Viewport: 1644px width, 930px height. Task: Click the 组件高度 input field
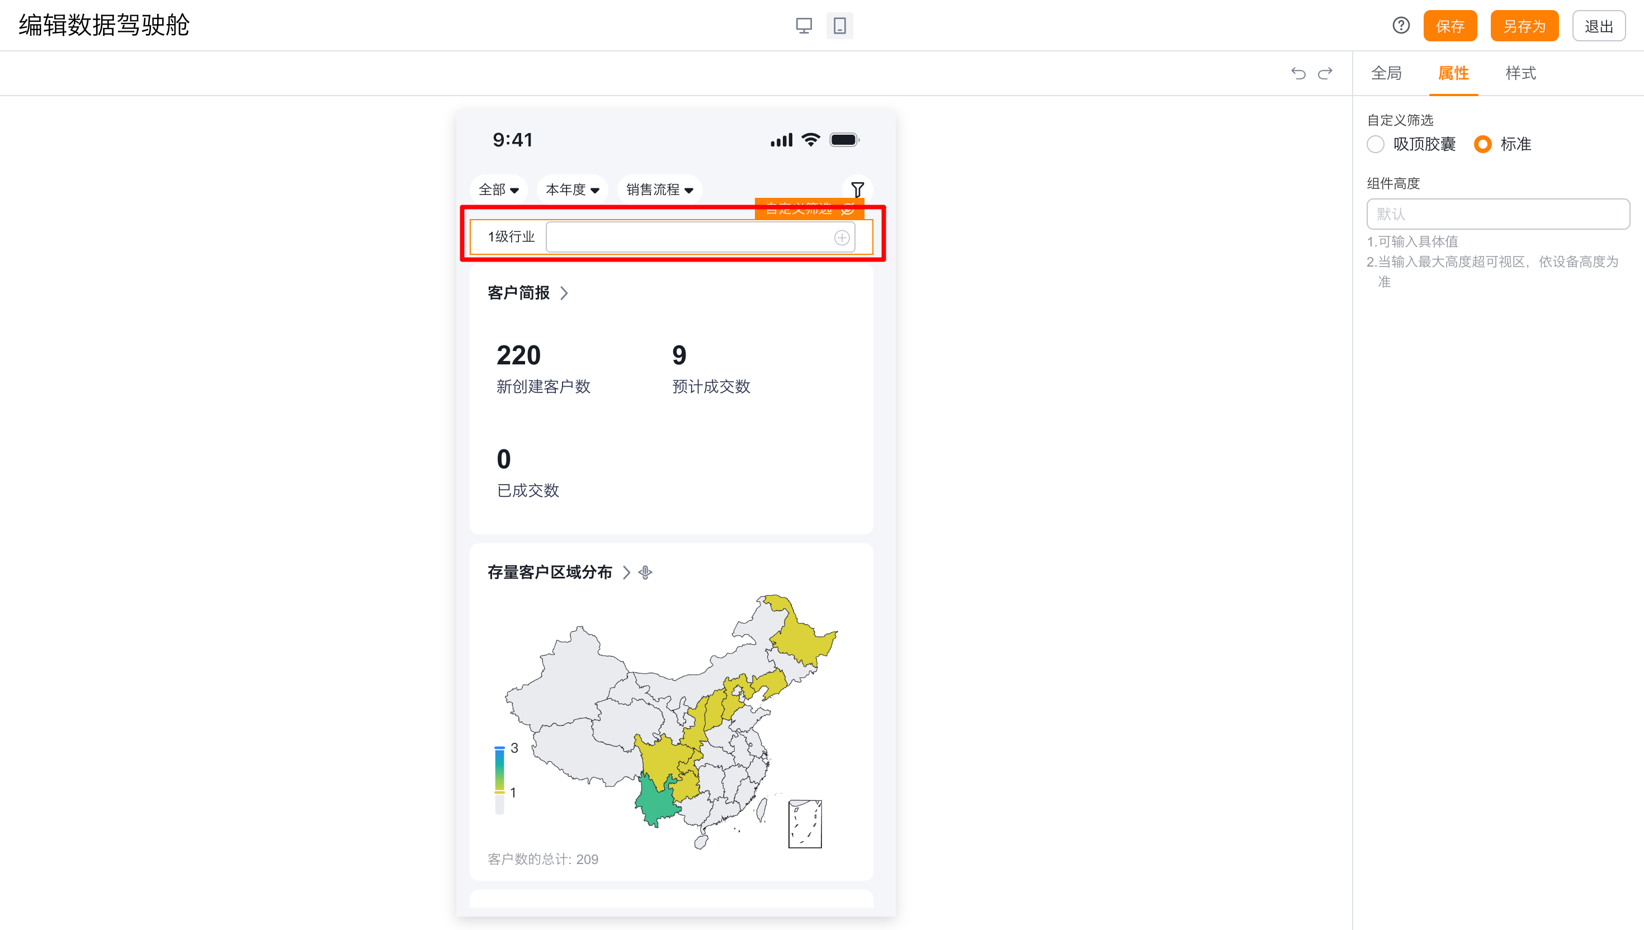[1497, 214]
